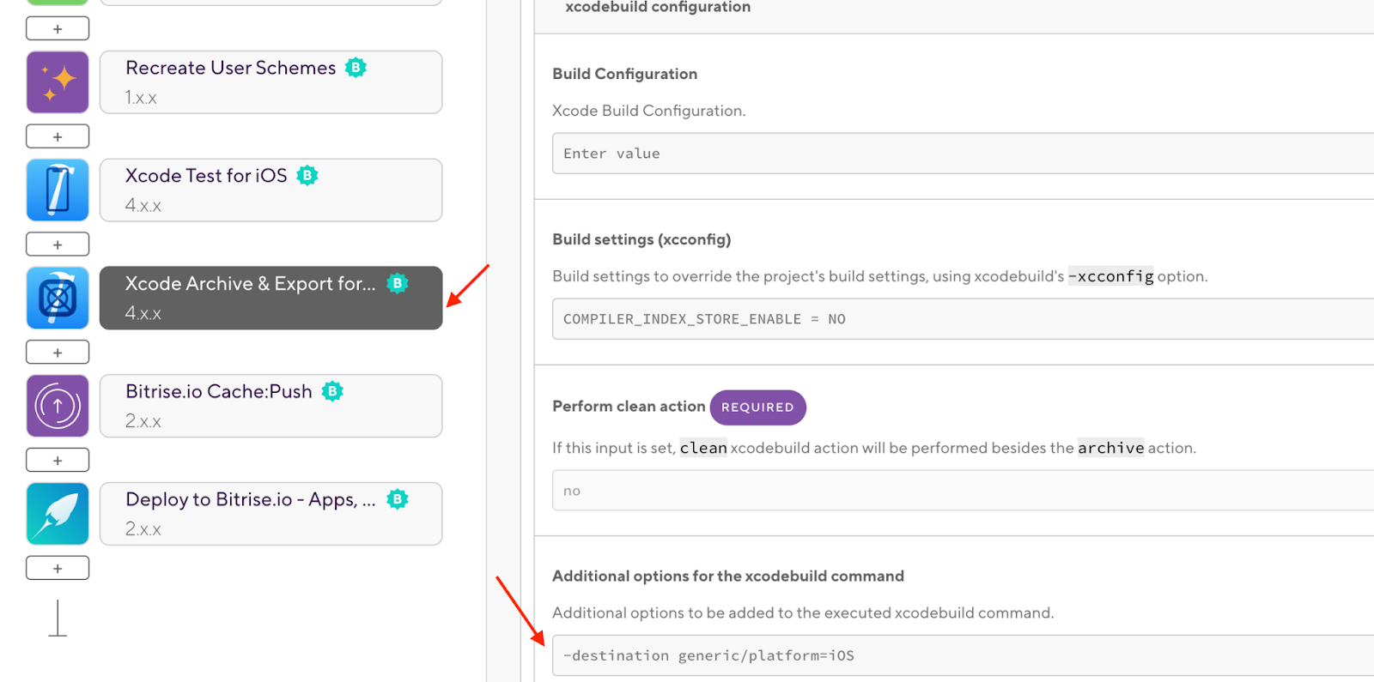Viewport: 1374px width, 682px height.
Task: Click verified badge on Xcode Archive & Export
Action: (397, 283)
